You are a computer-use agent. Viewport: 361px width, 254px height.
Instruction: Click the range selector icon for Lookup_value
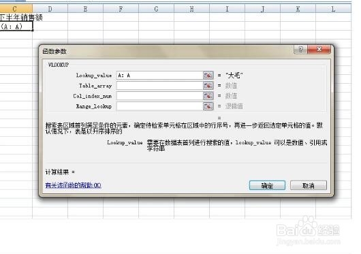point(208,75)
